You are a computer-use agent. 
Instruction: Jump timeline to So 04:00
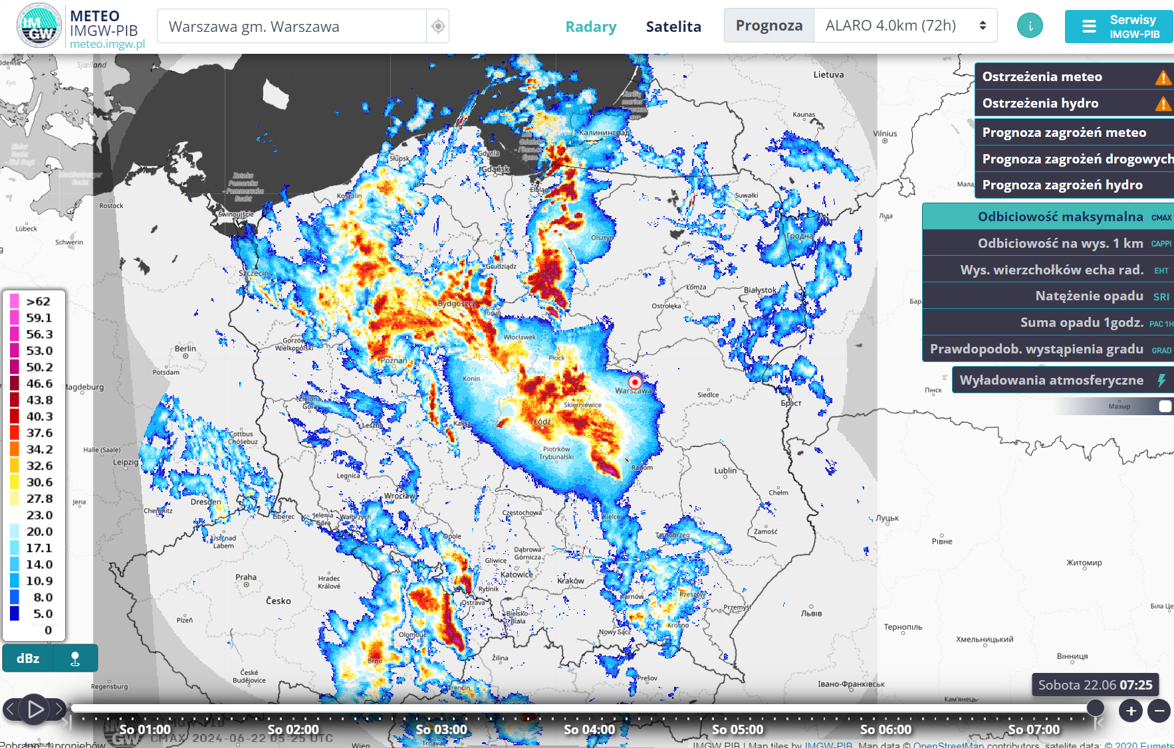(x=590, y=729)
